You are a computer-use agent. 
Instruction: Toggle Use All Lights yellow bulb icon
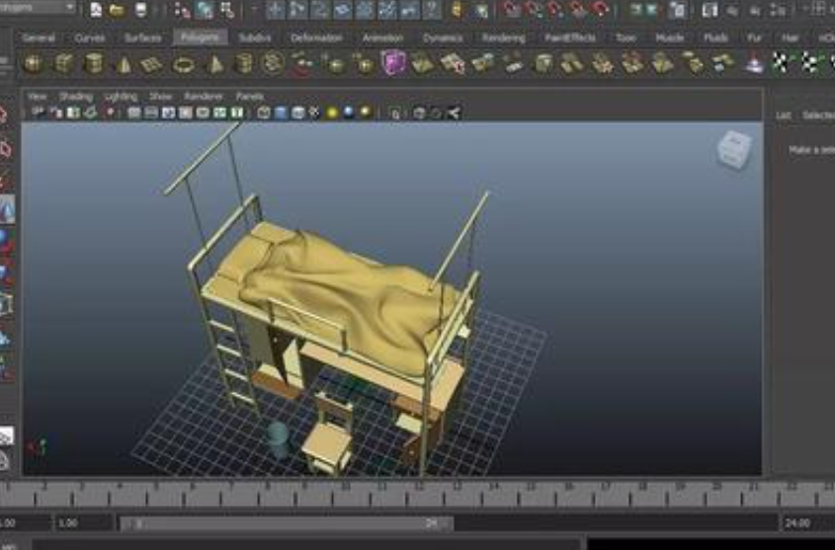(332, 113)
